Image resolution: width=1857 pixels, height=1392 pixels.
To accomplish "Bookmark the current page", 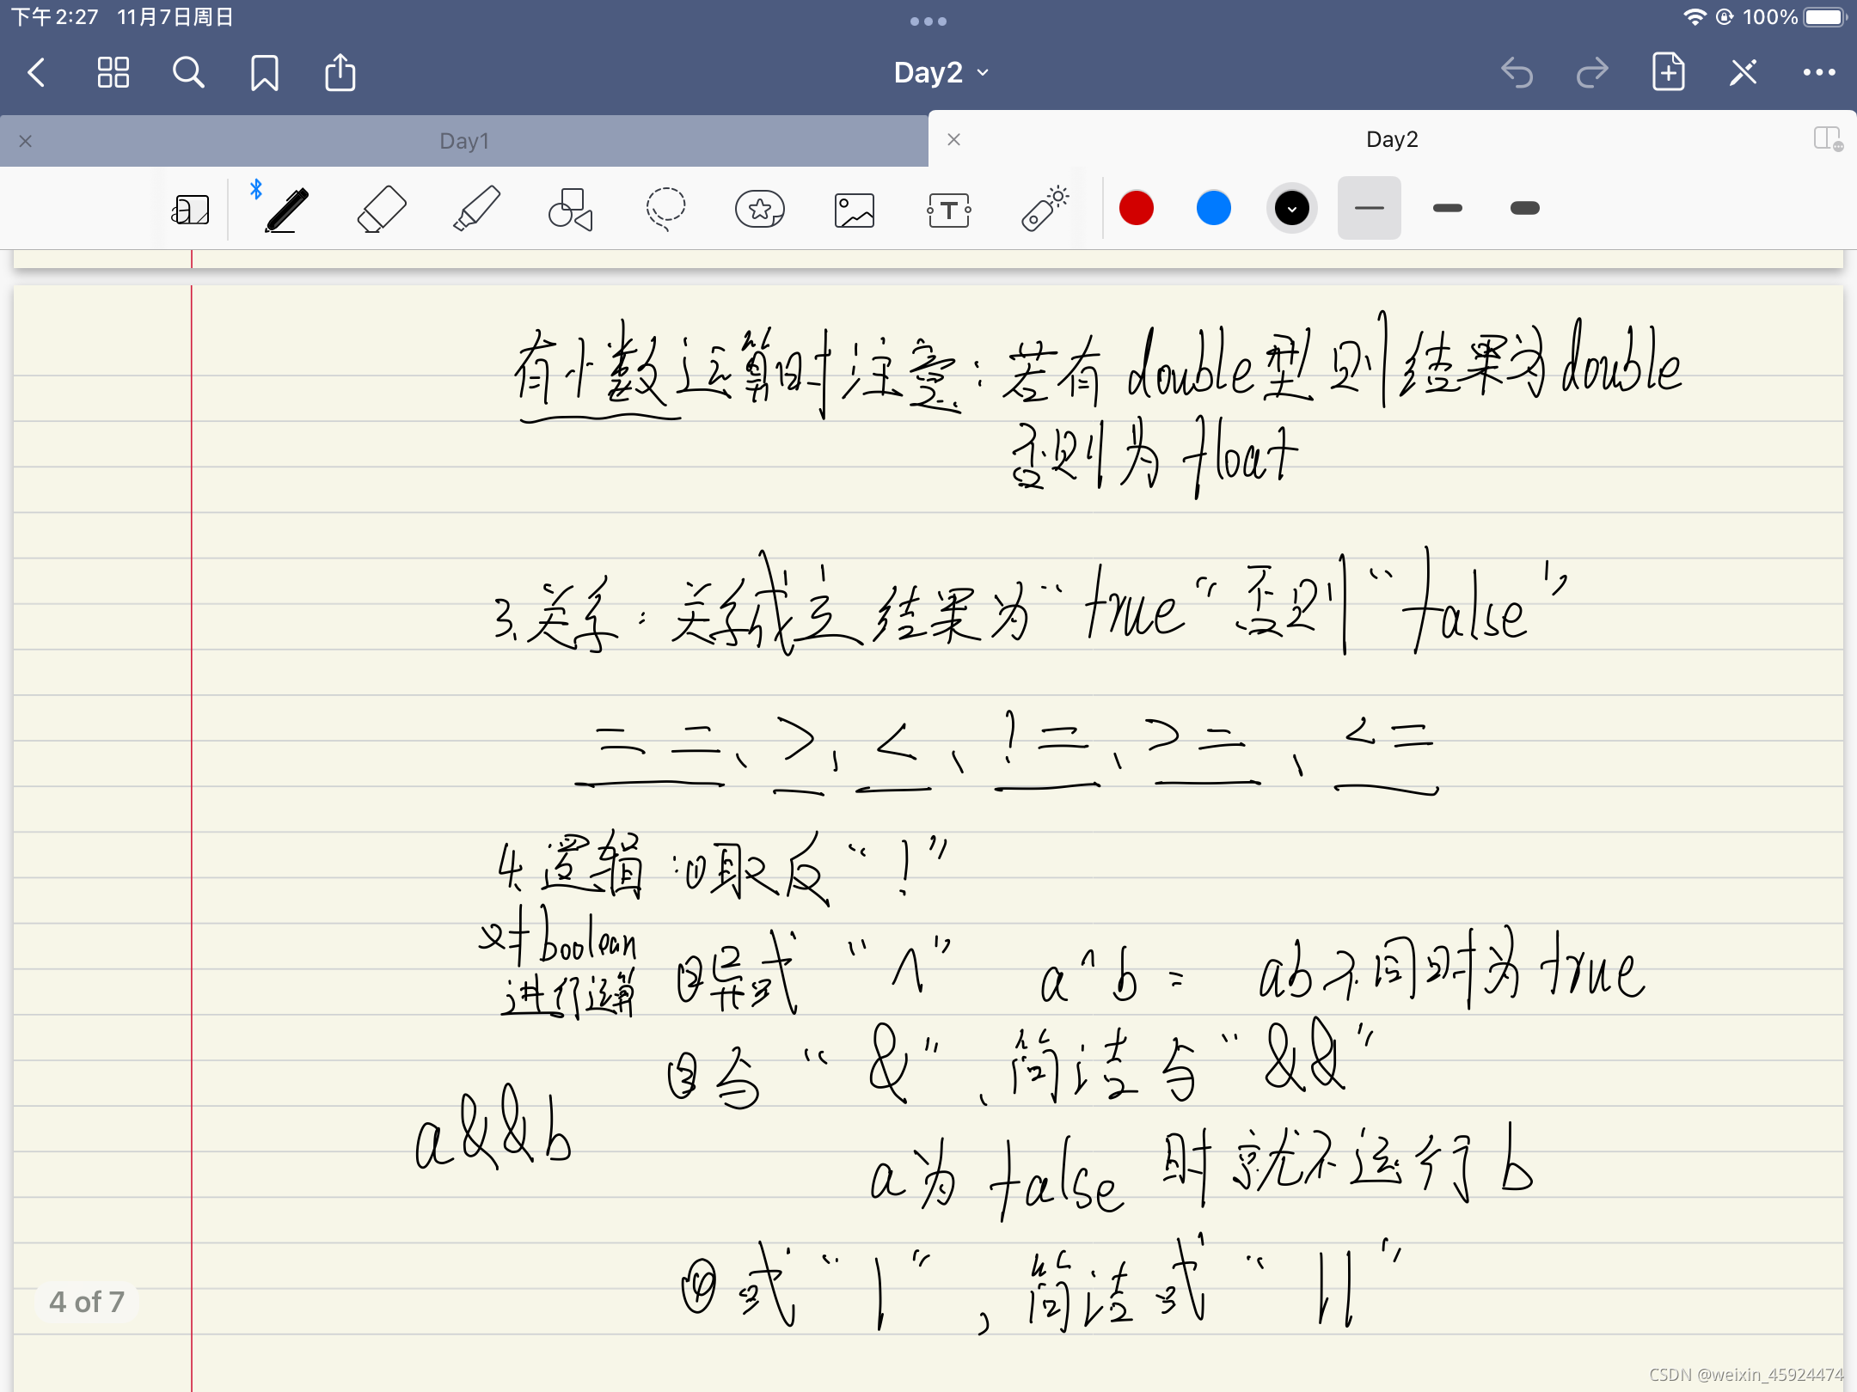I will pos(264,73).
